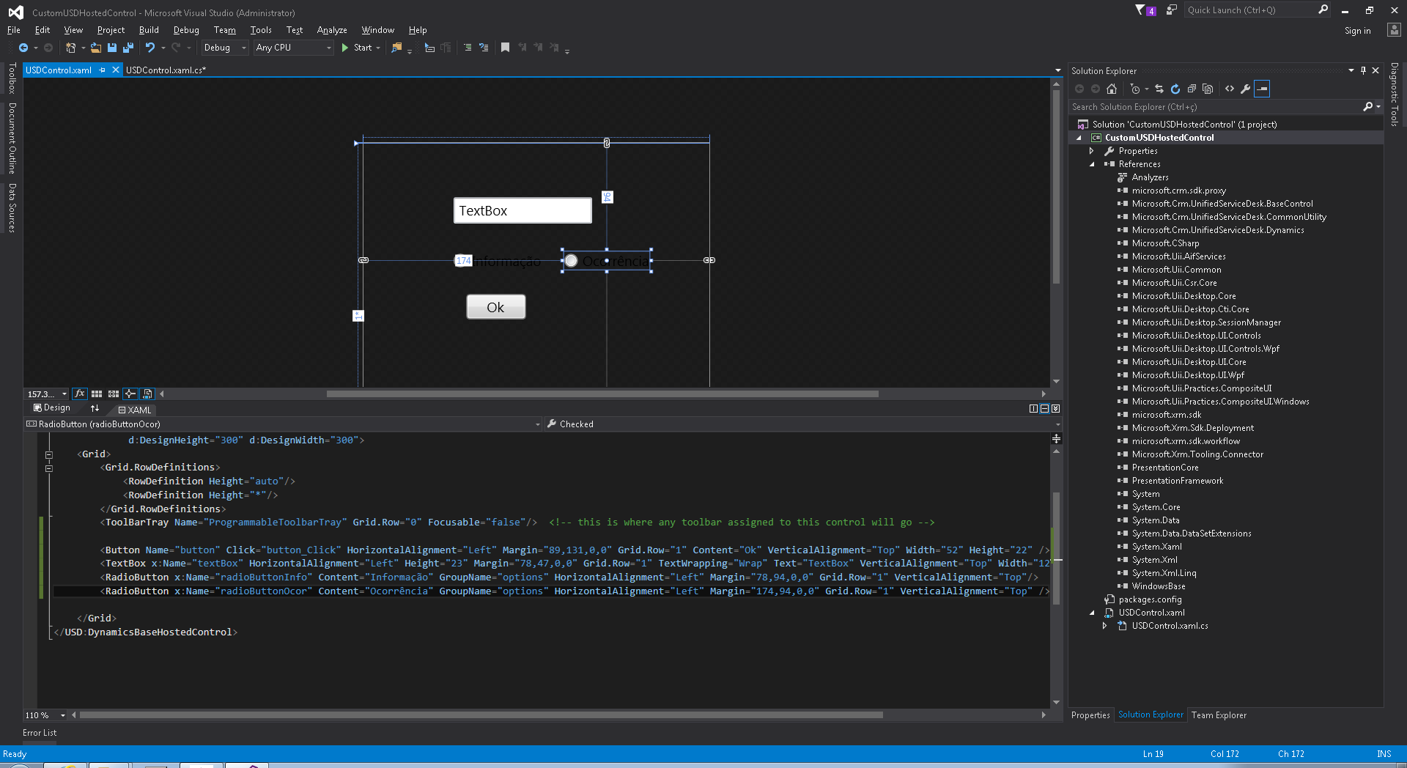Click the Home icon in Solution Explorer
This screenshot has width=1407, height=768.
1112,89
